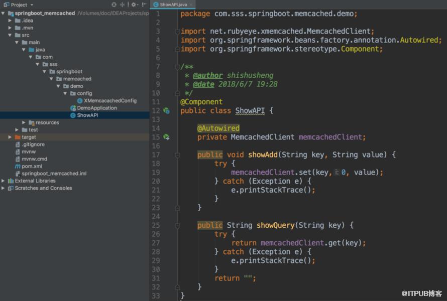
Task: Click the Scratches and Consoles icon
Action: (11, 188)
